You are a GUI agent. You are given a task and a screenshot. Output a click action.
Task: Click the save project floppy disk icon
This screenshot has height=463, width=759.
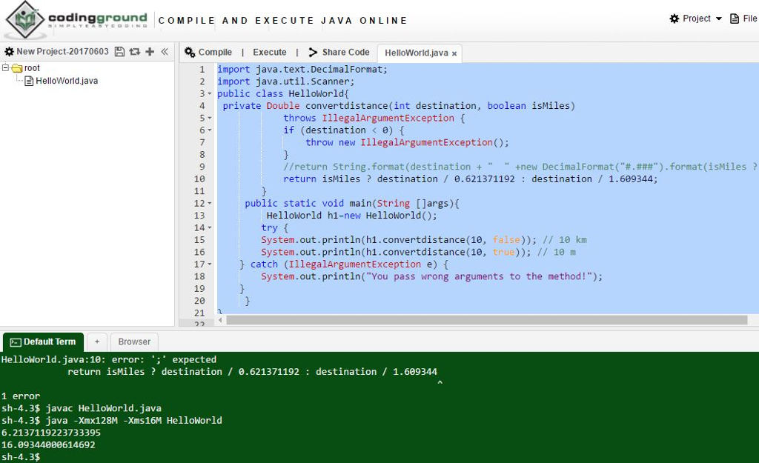point(119,52)
